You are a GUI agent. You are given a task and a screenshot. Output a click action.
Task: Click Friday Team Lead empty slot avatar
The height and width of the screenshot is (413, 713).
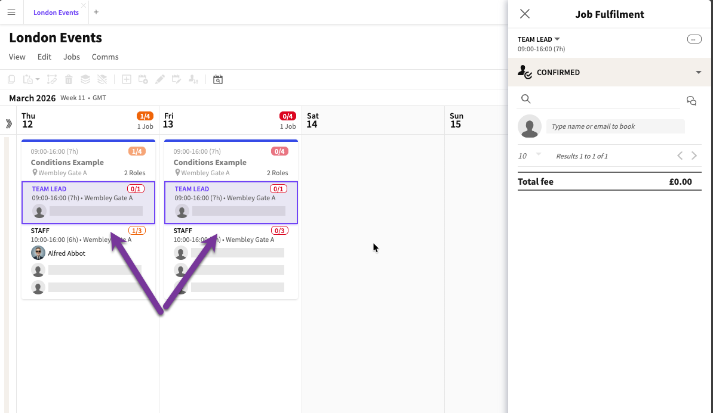182,211
